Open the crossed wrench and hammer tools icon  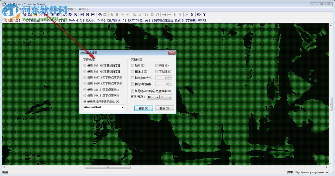pos(75,14)
